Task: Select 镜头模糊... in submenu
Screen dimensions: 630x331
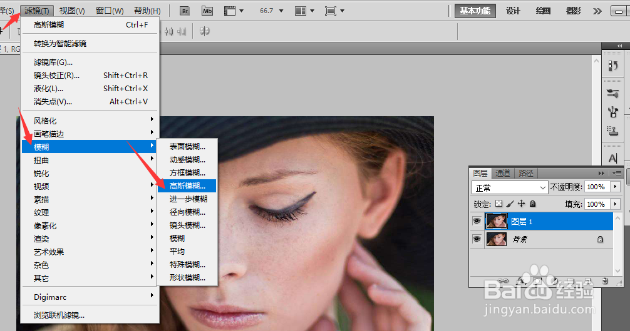Action: (x=187, y=225)
